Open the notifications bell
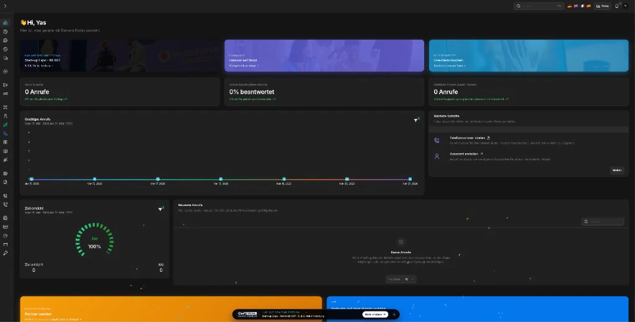 617,6
